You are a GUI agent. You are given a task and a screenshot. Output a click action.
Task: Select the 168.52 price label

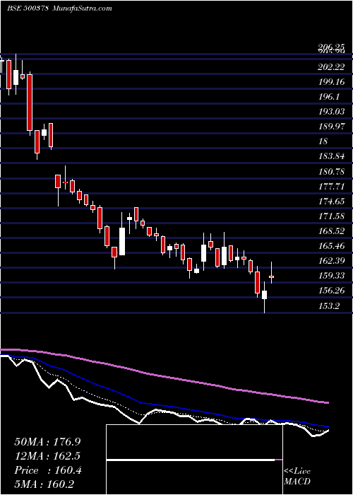point(333,231)
